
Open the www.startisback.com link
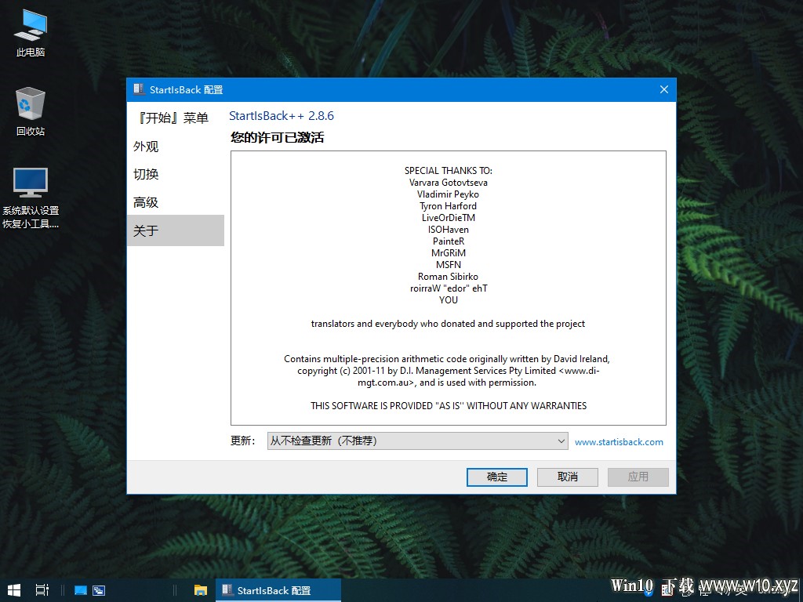pos(619,442)
